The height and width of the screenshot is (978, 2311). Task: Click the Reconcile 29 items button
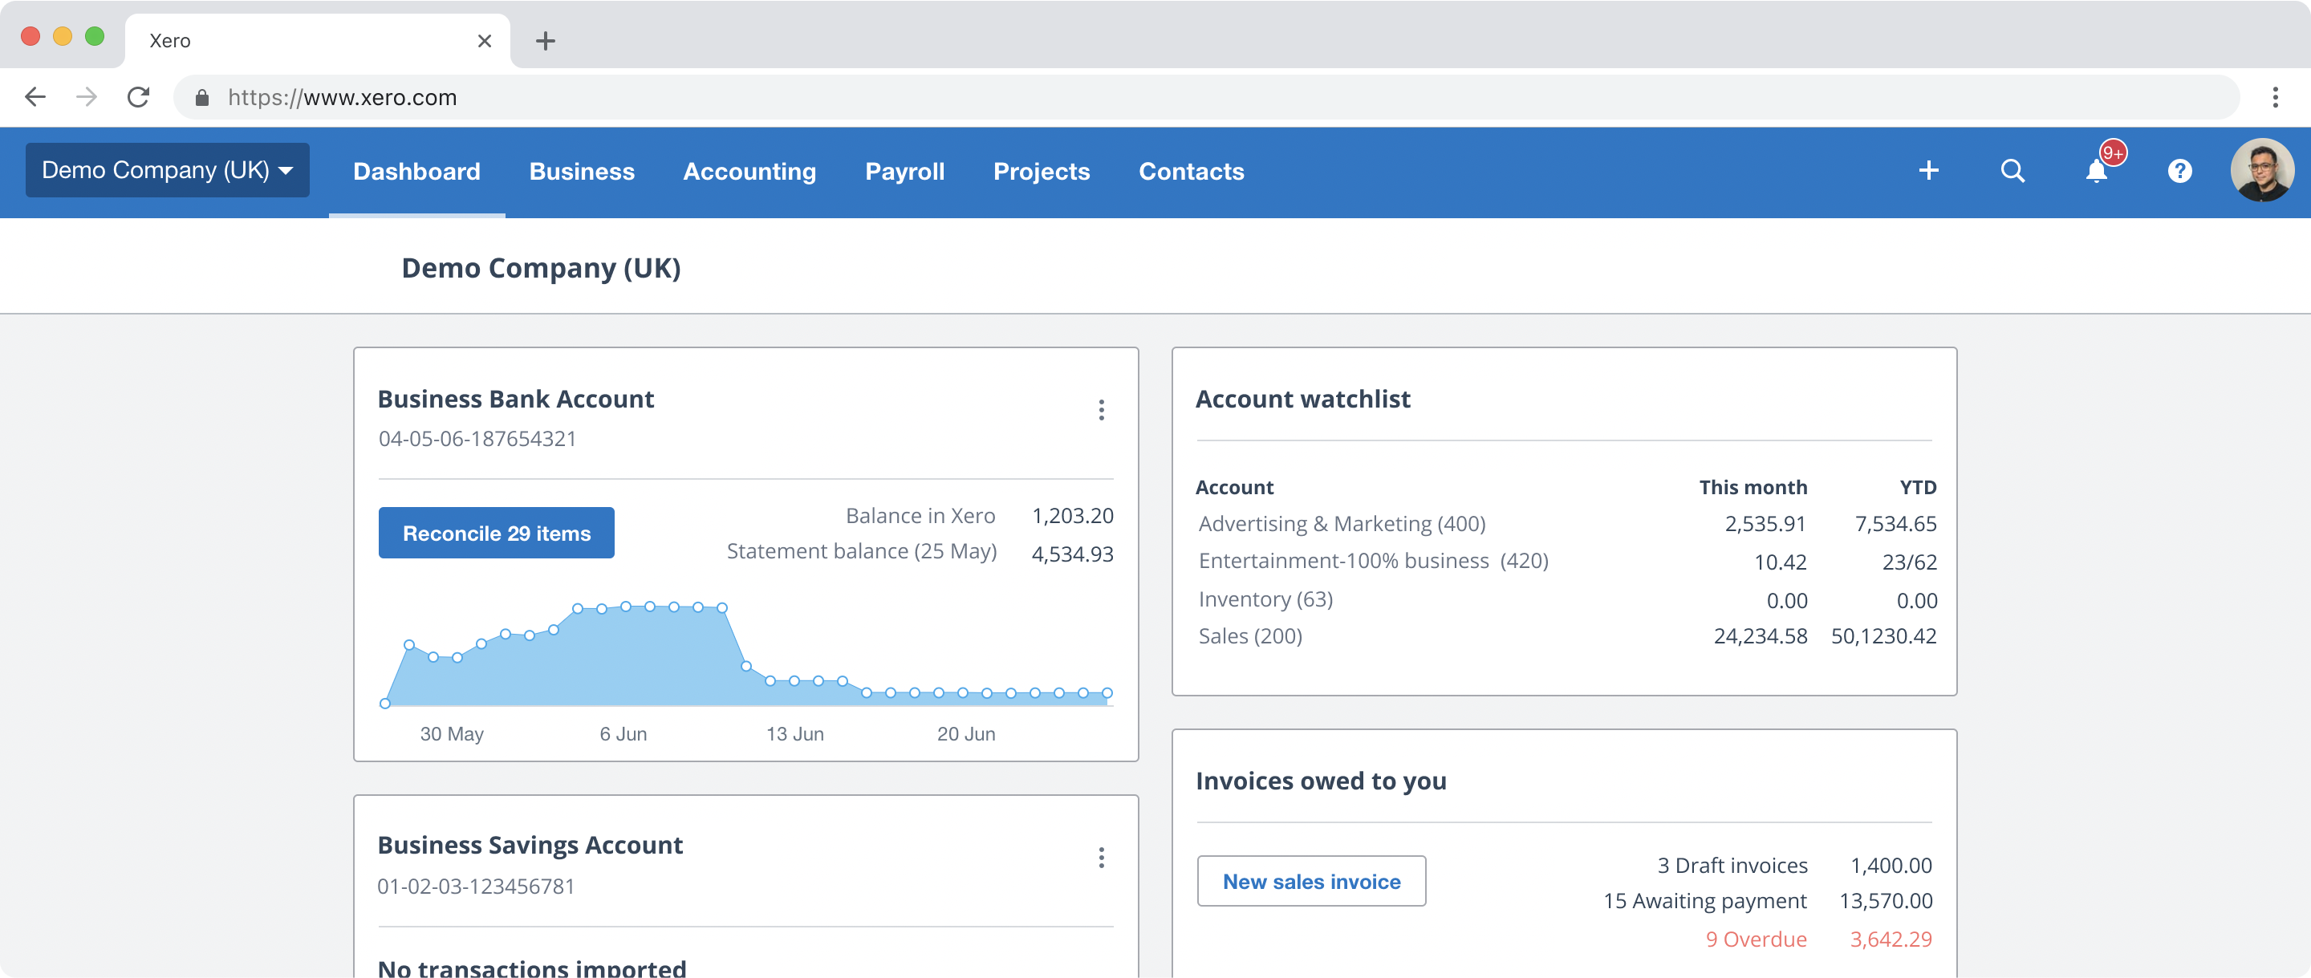pos(497,534)
